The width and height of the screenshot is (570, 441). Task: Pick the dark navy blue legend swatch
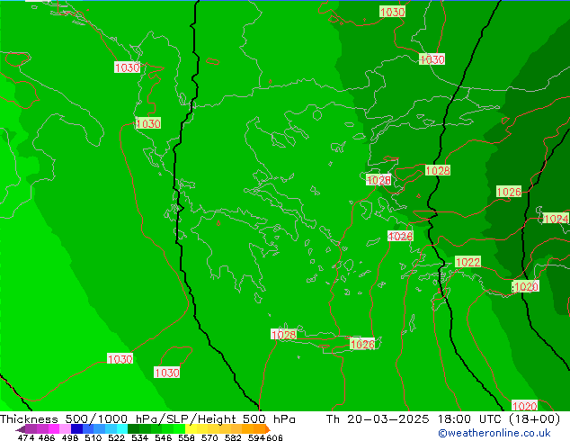pyautogui.click(x=76, y=429)
